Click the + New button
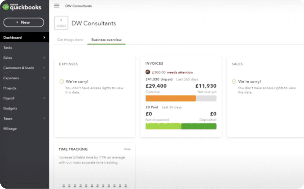The image size is (304, 189). coord(24,22)
